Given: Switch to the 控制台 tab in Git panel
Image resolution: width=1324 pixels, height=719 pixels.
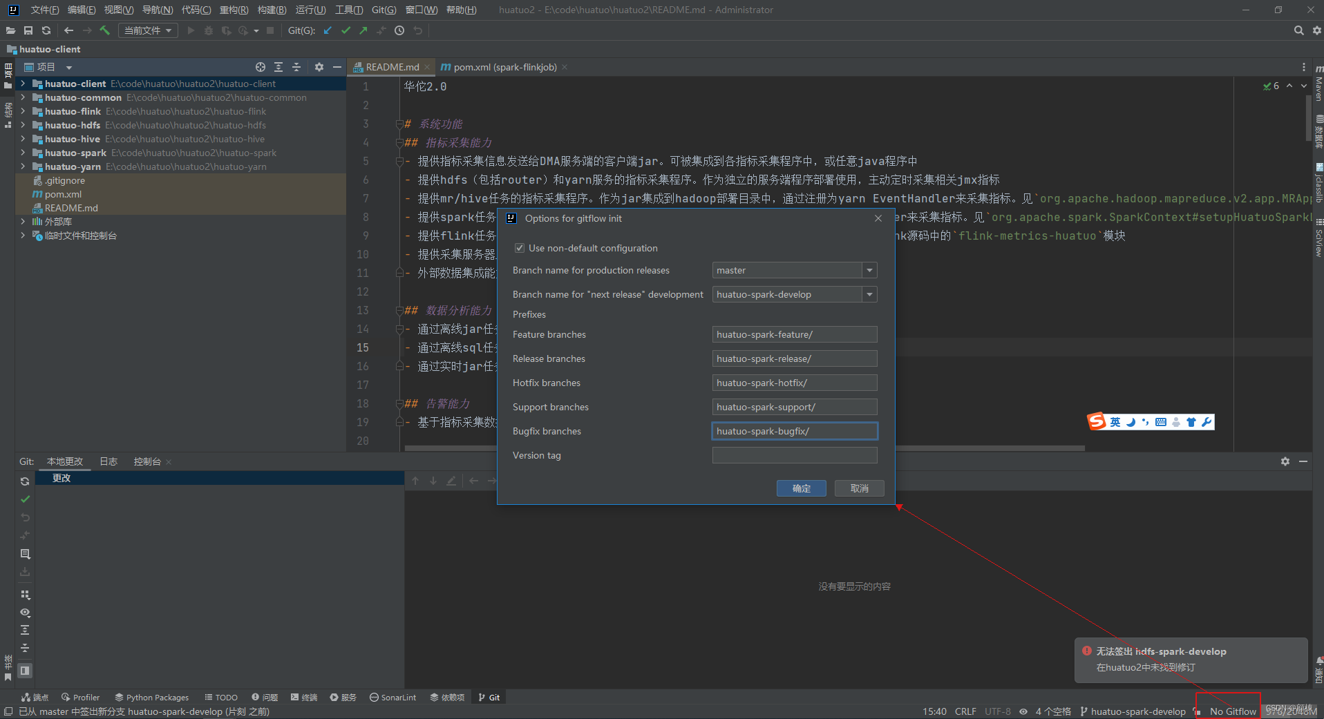Looking at the screenshot, I should coord(147,461).
